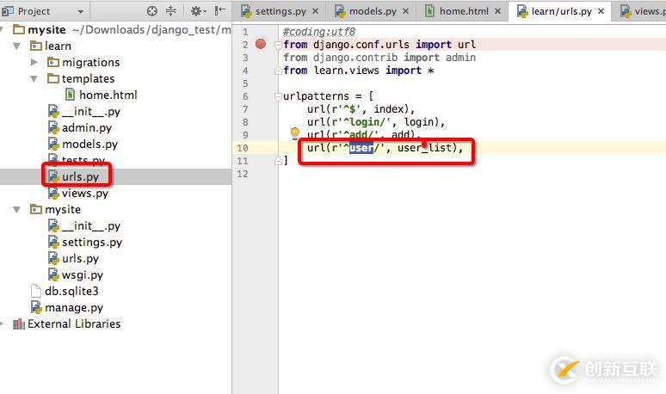Collapse the templates folder
666x394 pixels.
pos(34,79)
